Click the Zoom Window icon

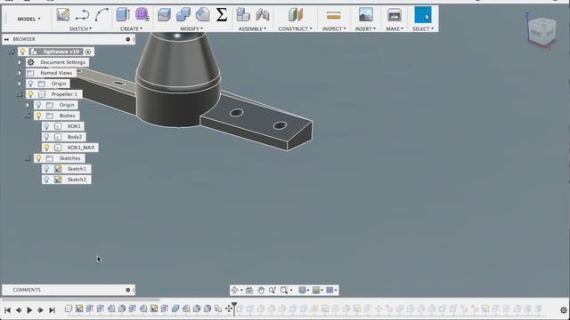tap(284, 290)
